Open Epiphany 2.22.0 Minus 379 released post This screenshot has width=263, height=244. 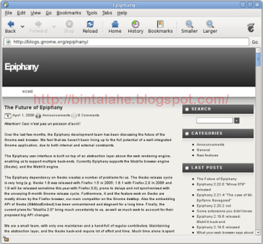coord(221,187)
